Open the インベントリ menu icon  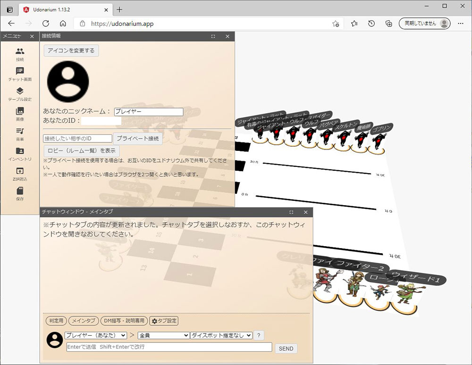[x=20, y=154]
